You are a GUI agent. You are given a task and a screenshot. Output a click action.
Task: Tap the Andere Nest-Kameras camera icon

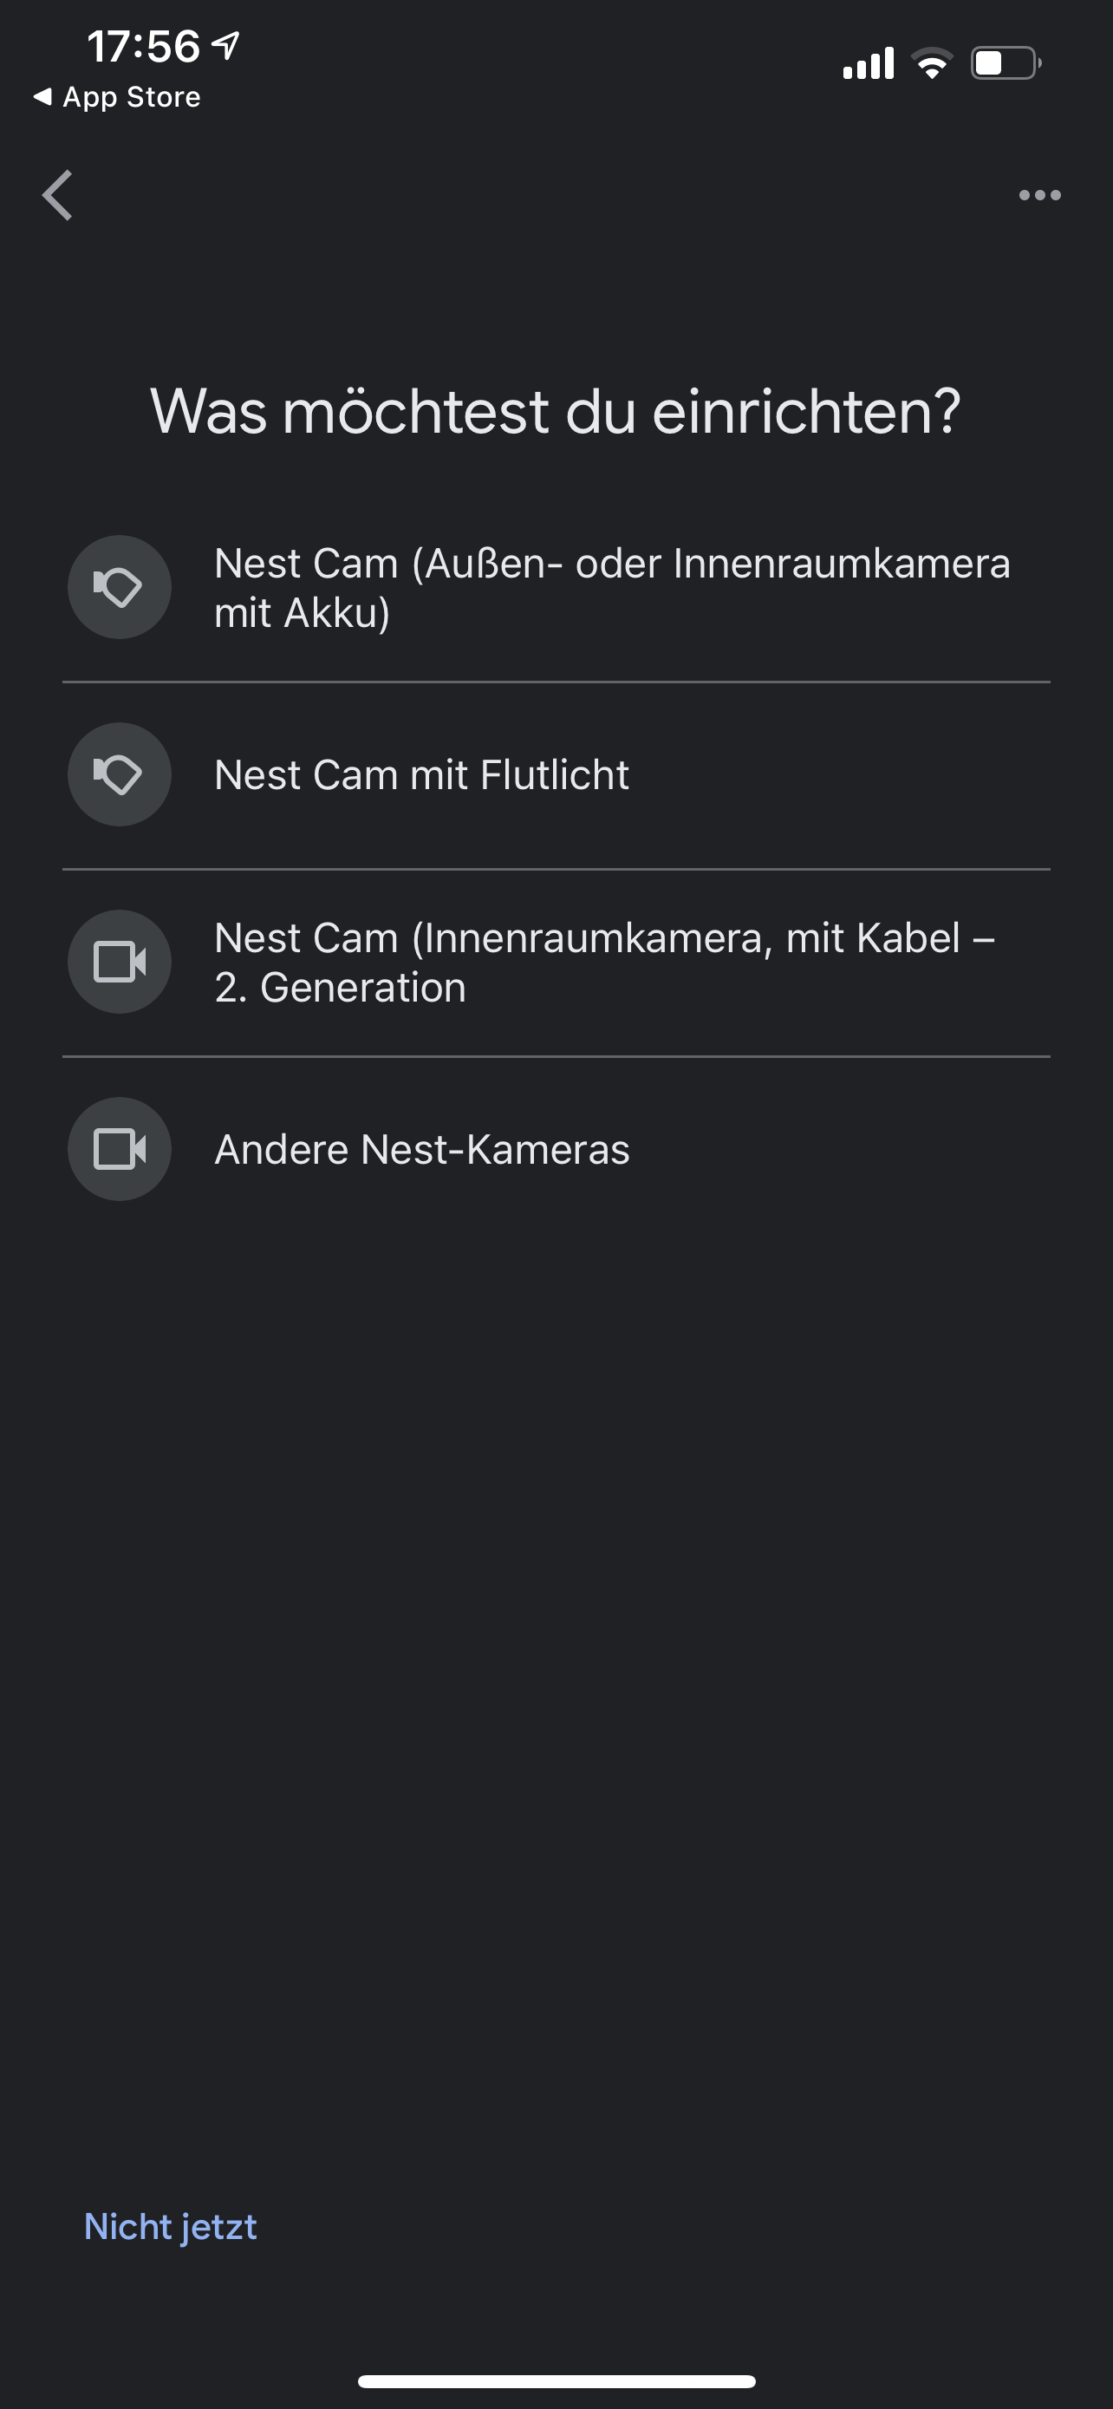coord(120,1148)
